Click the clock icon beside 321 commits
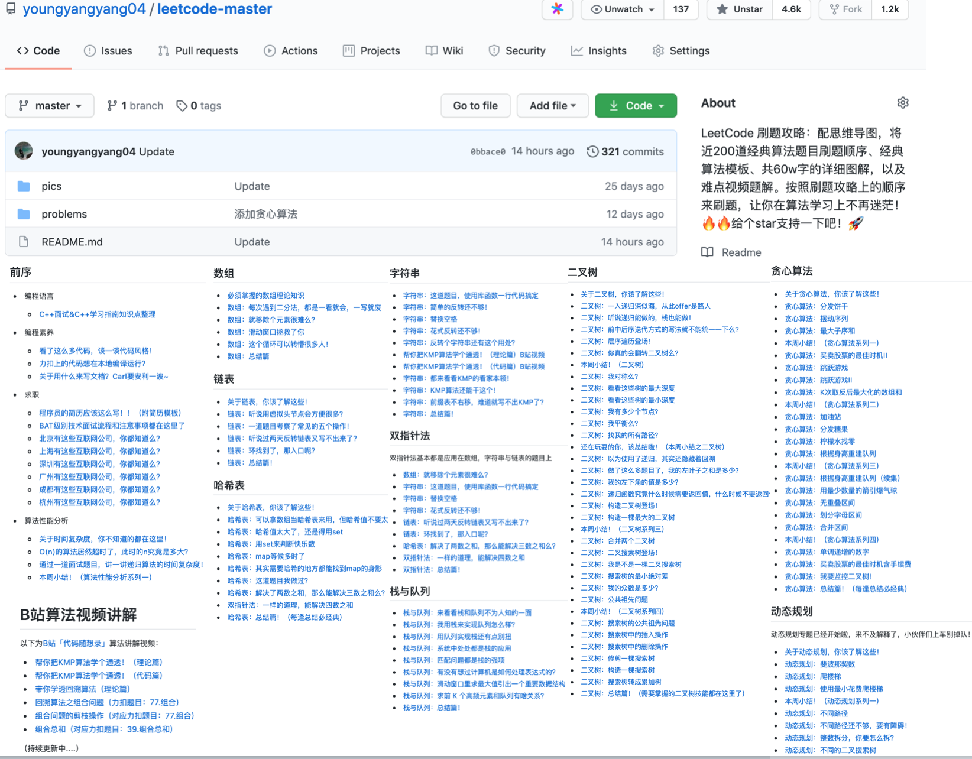The width and height of the screenshot is (972, 759). tap(592, 151)
